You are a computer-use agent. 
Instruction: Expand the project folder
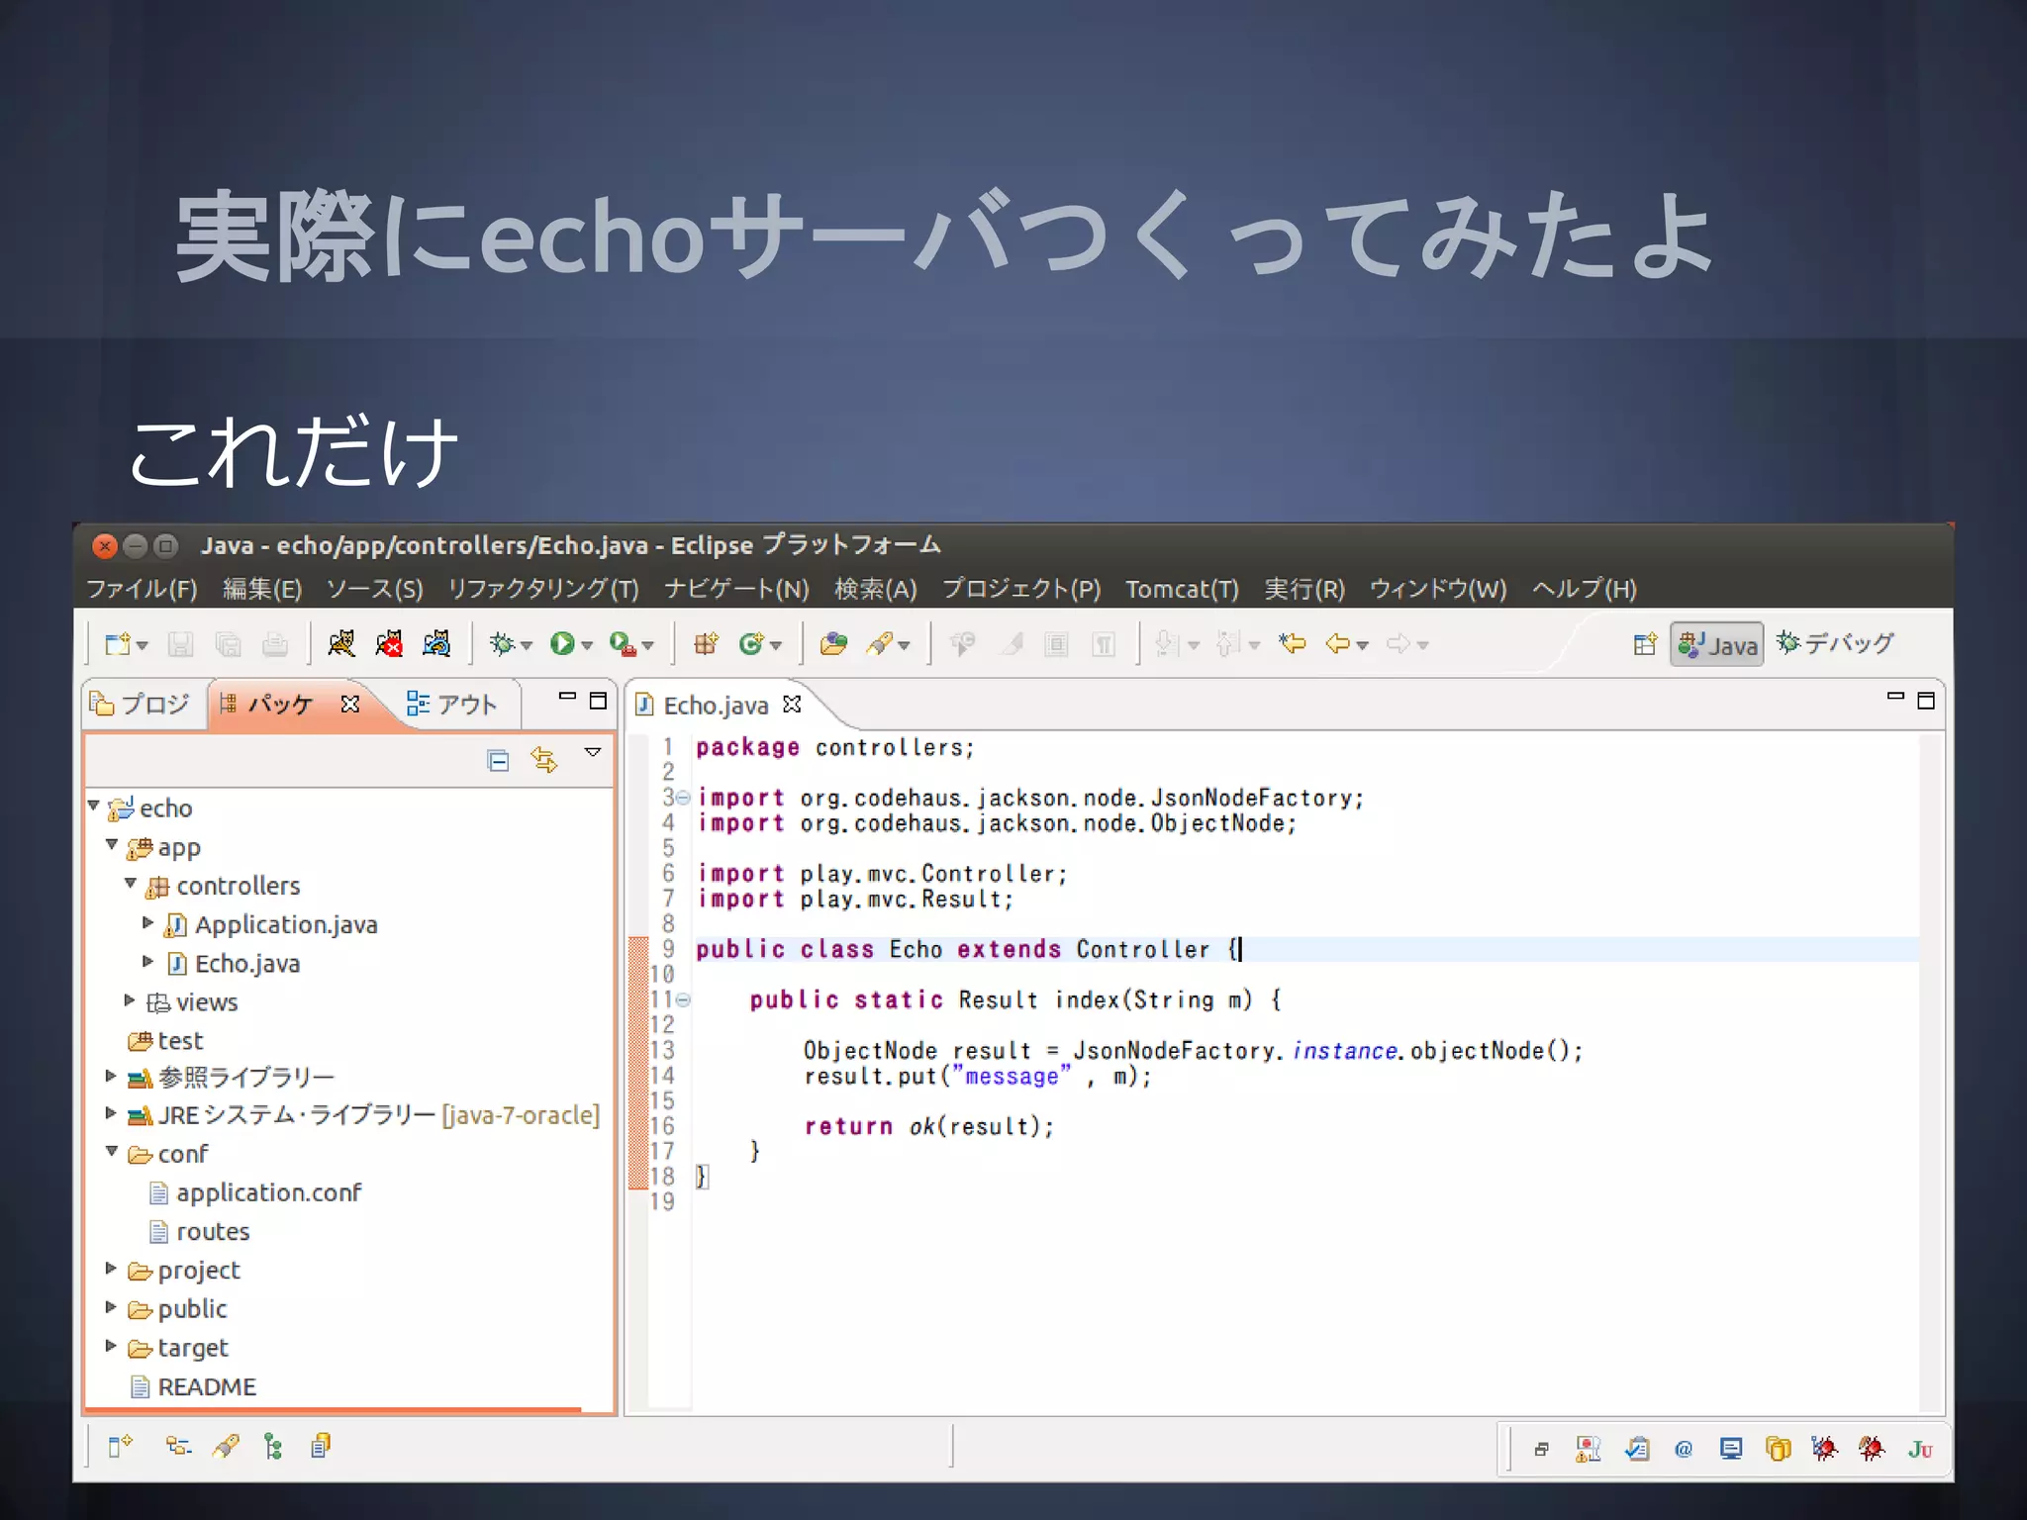point(111,1269)
